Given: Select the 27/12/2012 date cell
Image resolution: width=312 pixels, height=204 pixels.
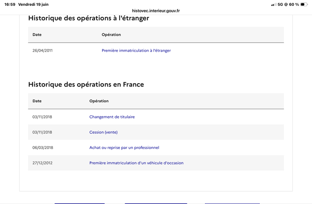Looking at the screenshot, I should tap(43, 163).
